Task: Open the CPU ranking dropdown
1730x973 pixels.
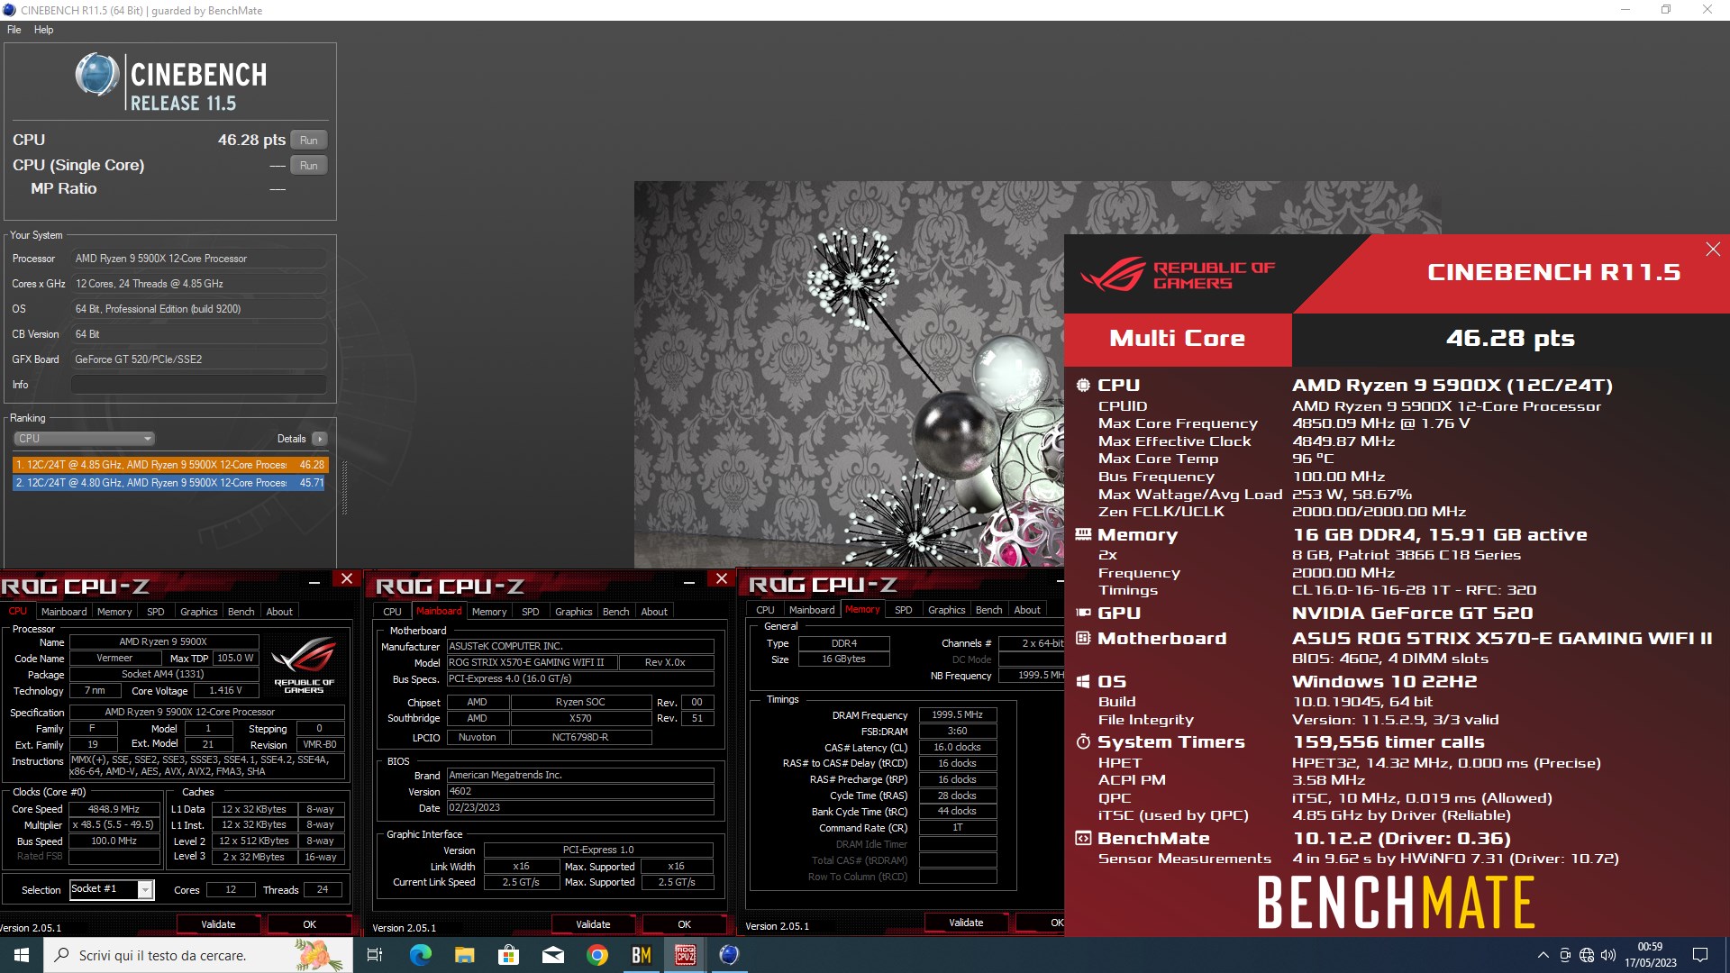Action: pyautogui.click(x=84, y=439)
